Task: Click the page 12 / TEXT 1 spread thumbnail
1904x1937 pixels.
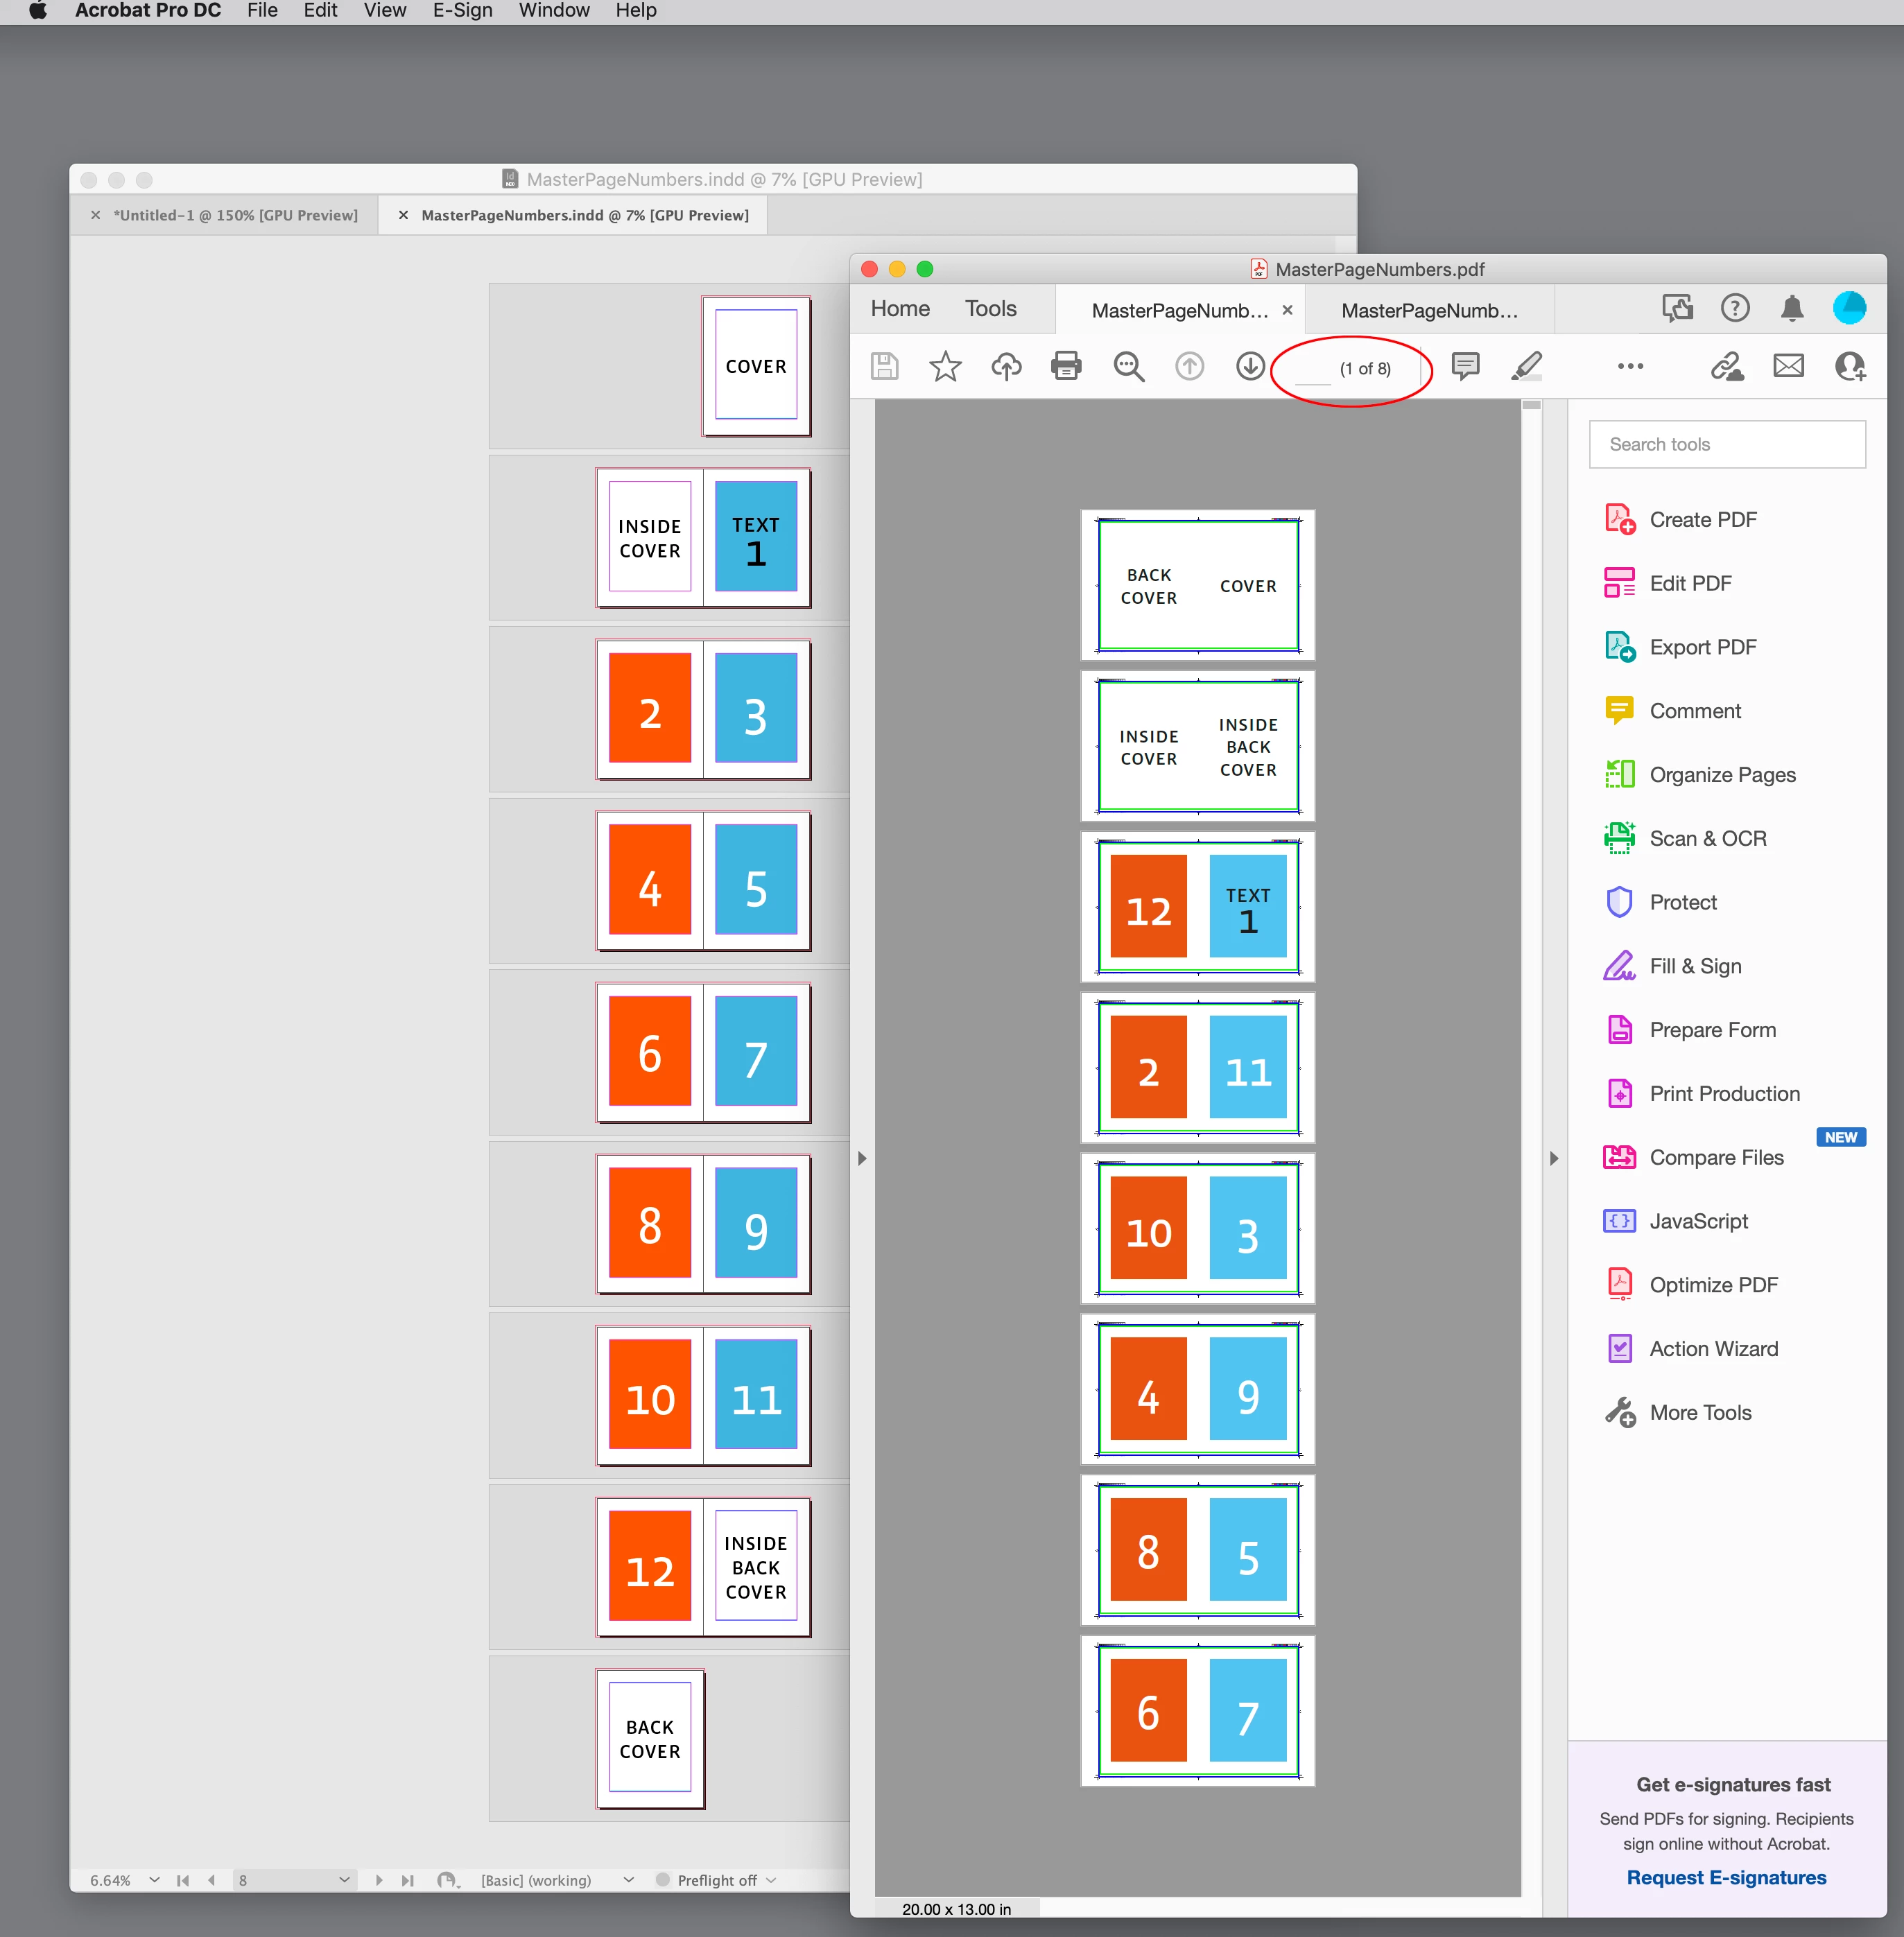Action: [x=1197, y=906]
